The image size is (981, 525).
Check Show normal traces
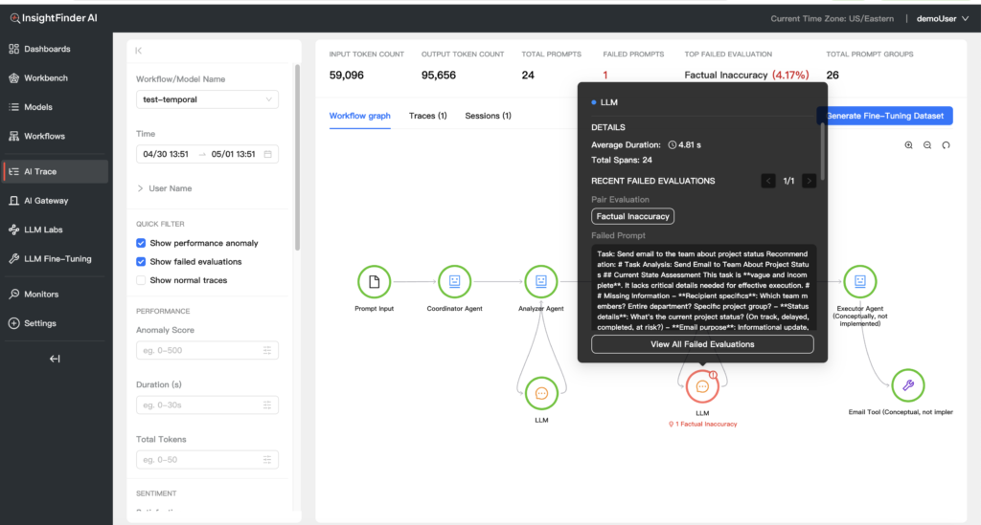[141, 280]
